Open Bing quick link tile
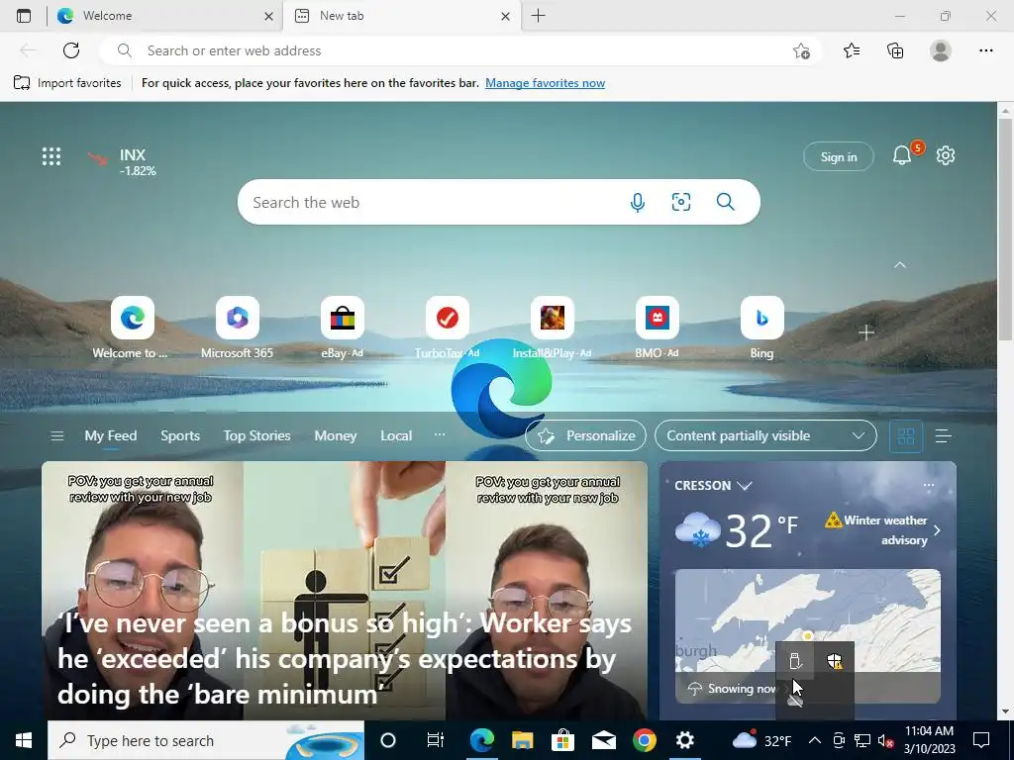 click(x=761, y=318)
